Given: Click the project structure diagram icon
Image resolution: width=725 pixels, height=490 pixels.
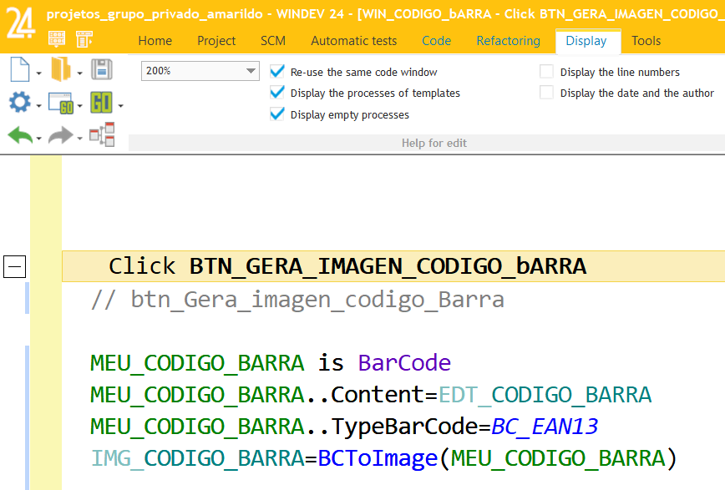Looking at the screenshot, I should pyautogui.click(x=102, y=135).
